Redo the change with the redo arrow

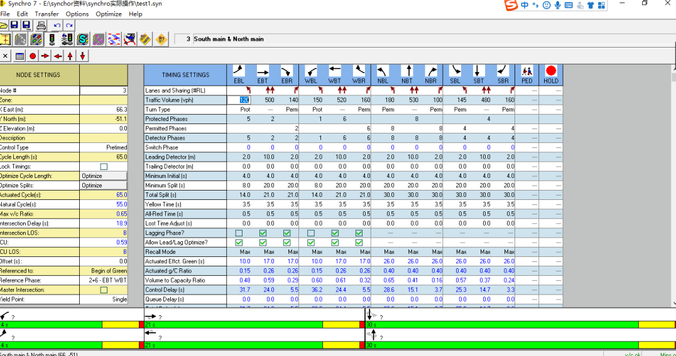(x=68, y=25)
